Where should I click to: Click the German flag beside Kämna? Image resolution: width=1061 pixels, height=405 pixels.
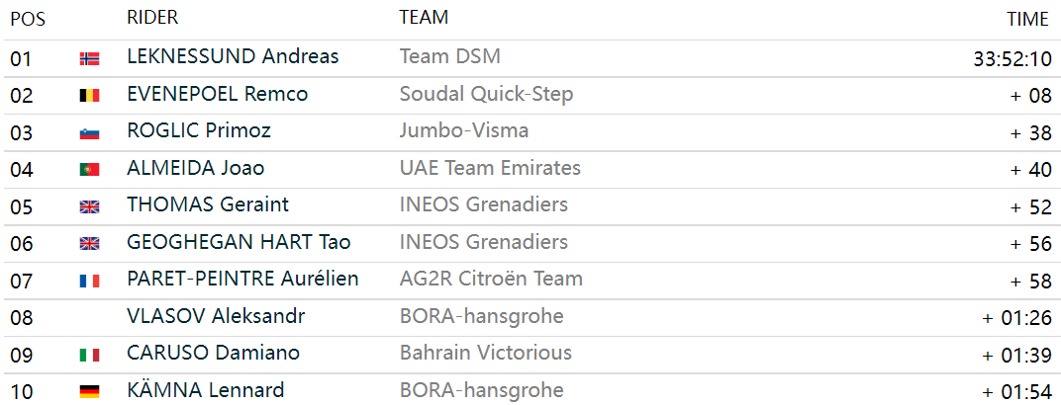click(89, 391)
